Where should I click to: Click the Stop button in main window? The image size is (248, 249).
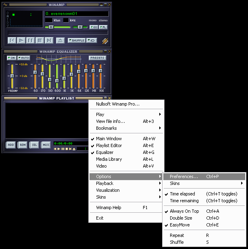pos(40,41)
